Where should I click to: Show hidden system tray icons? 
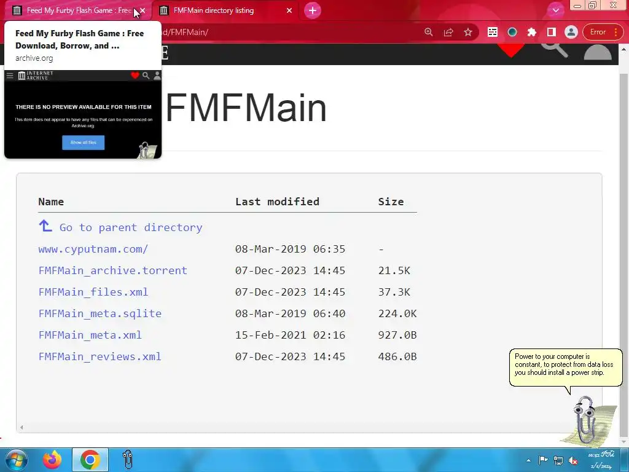point(529,460)
